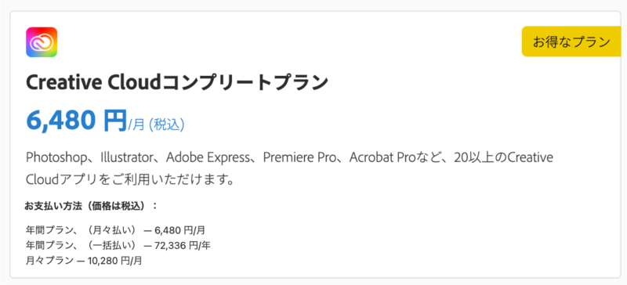Click the Photoshop、Illustrator description line

coord(289,157)
